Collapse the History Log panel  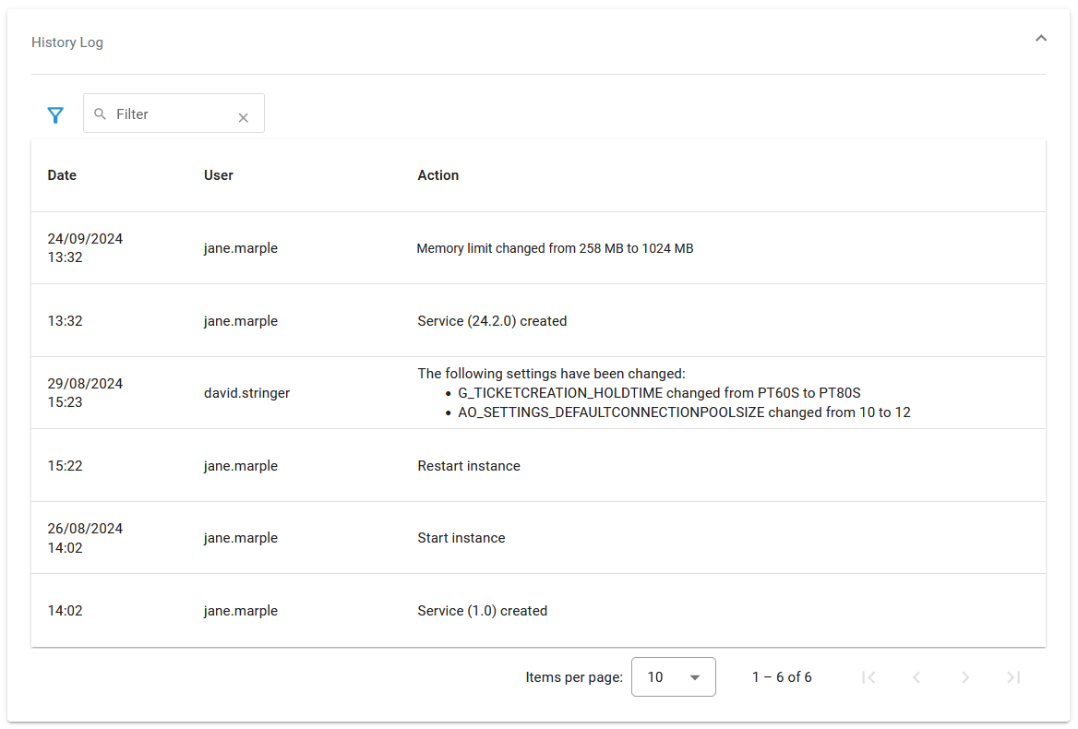(x=1041, y=39)
